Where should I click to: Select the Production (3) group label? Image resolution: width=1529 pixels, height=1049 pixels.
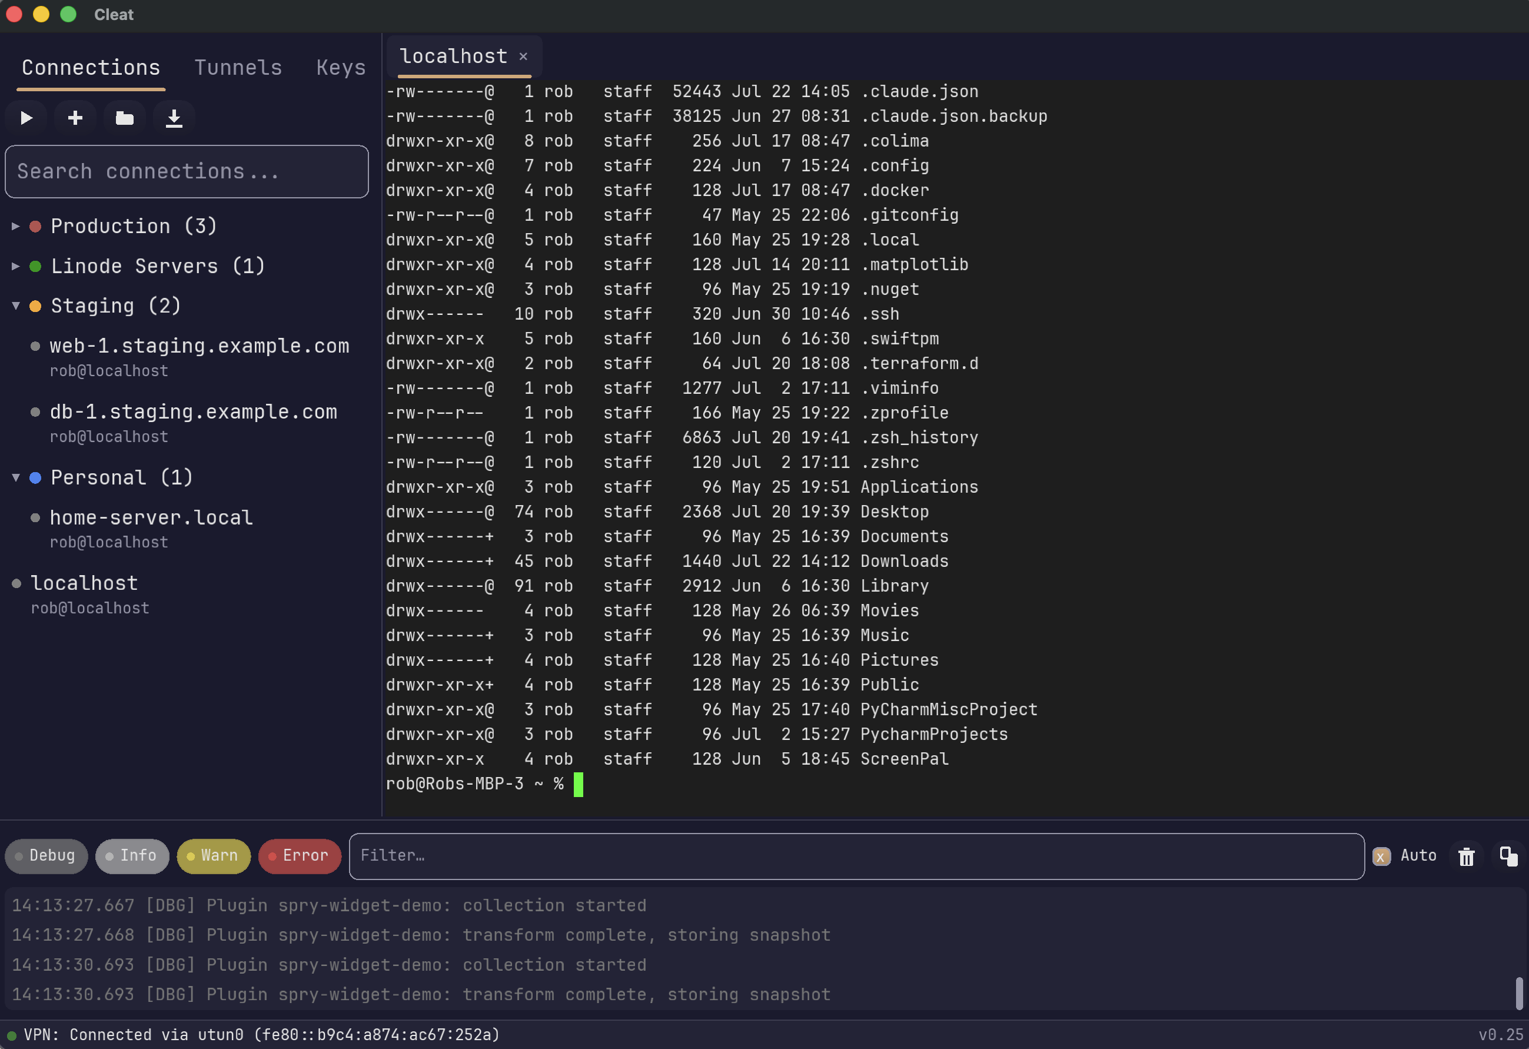point(134,227)
